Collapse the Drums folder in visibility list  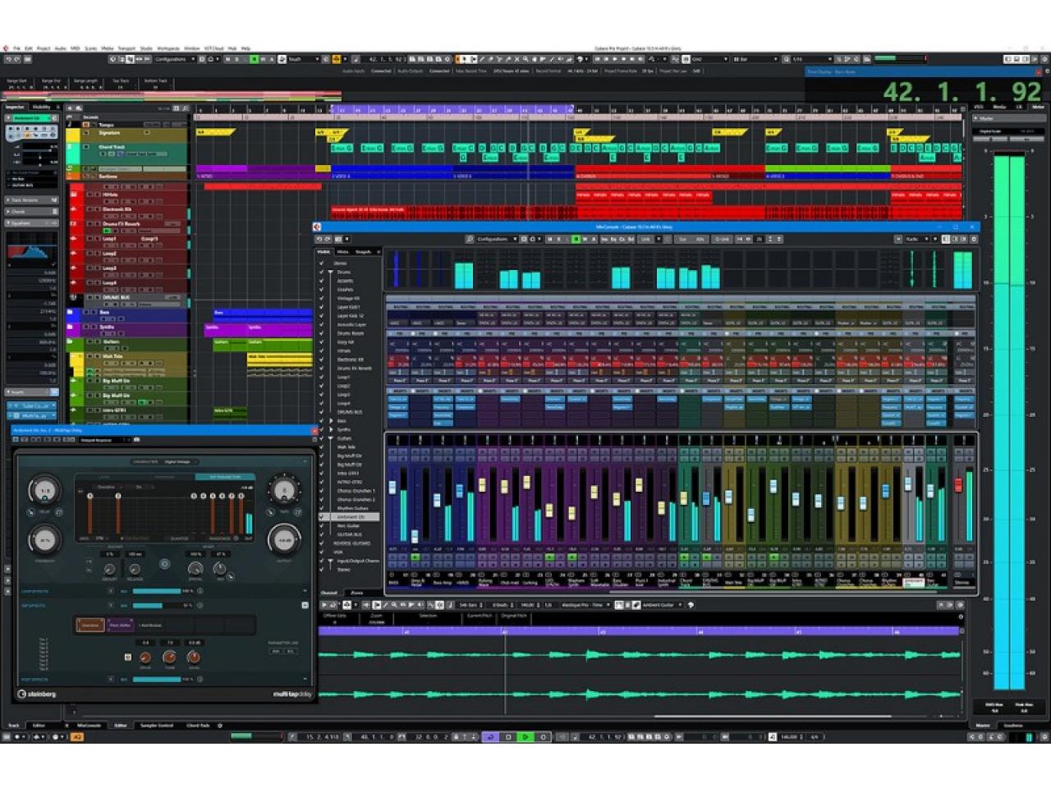[x=331, y=272]
